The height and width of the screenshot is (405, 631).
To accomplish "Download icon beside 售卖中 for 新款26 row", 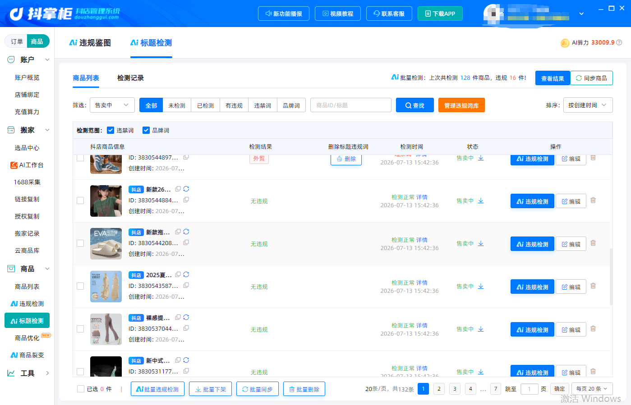I will tap(481, 200).
